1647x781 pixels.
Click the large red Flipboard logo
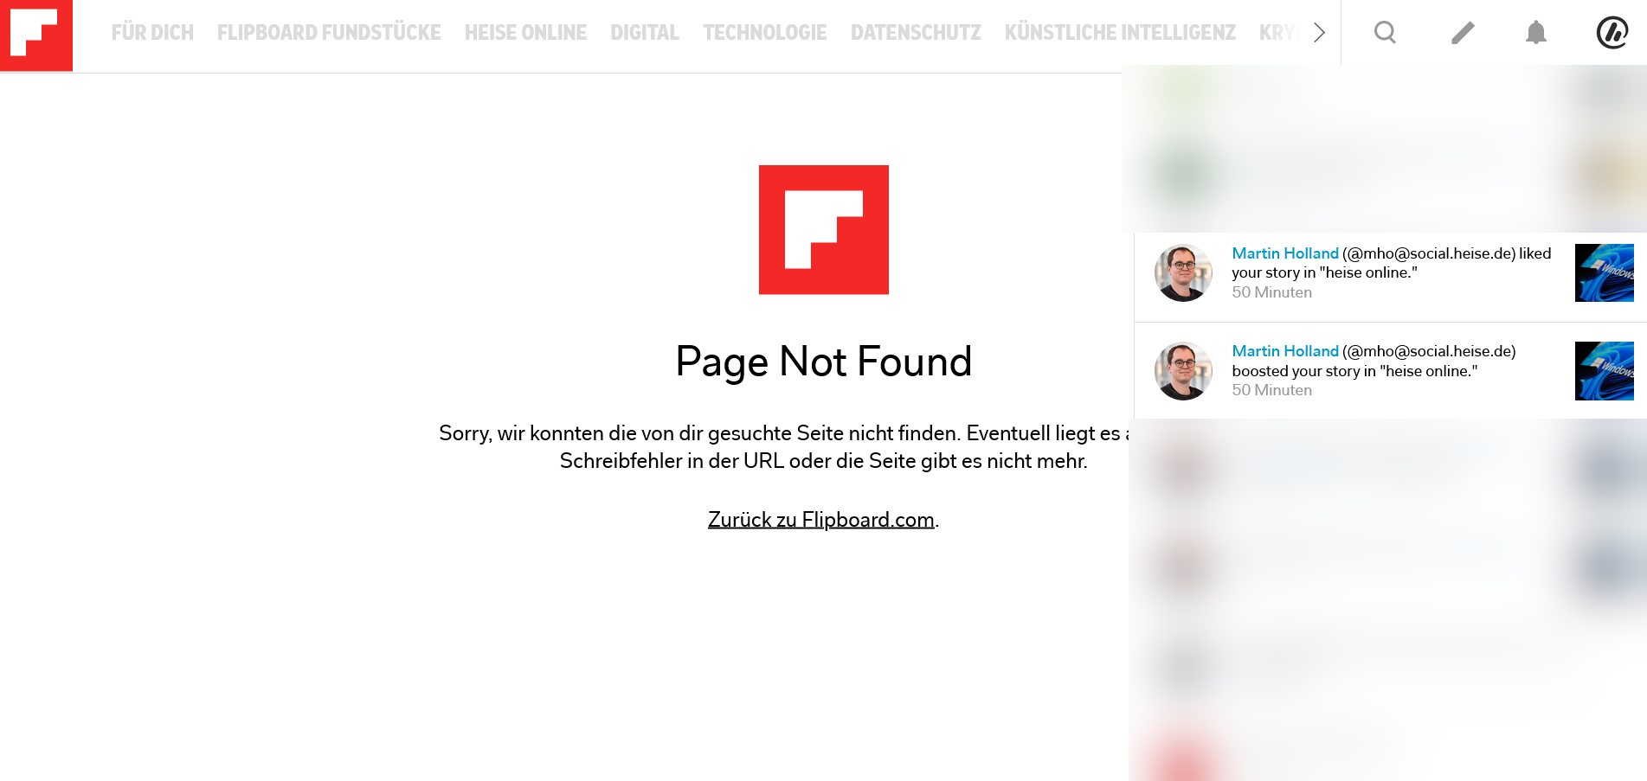(823, 230)
